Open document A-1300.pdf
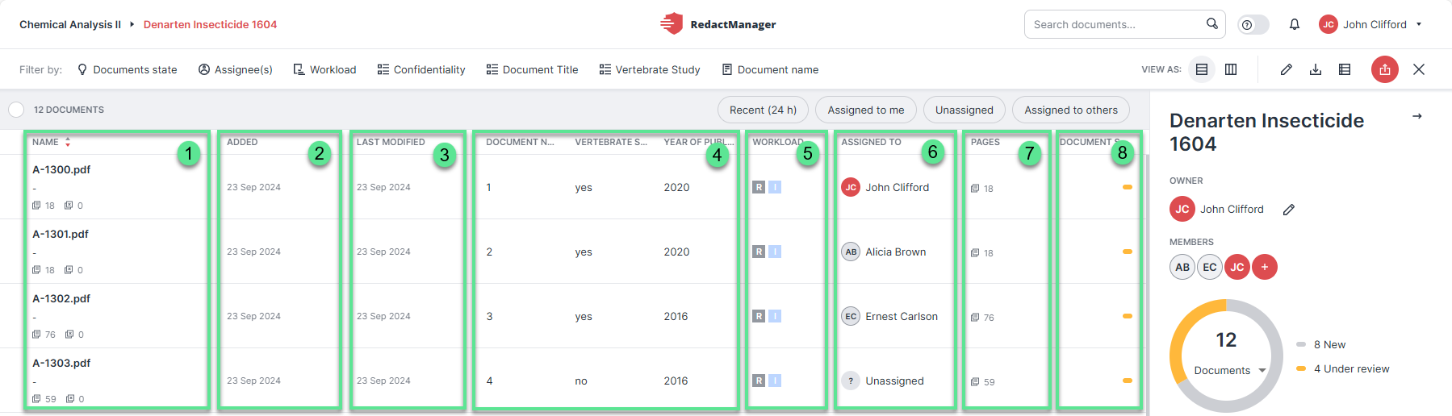This screenshot has width=1452, height=416. [61, 169]
